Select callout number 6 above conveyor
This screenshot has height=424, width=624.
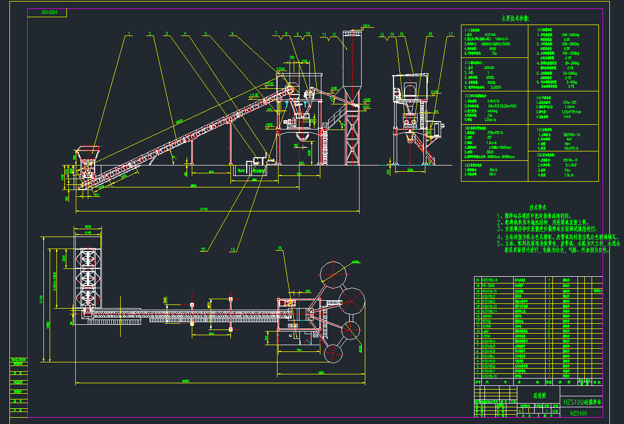tap(233, 34)
